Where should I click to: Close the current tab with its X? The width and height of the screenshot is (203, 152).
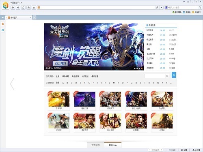click(31, 17)
